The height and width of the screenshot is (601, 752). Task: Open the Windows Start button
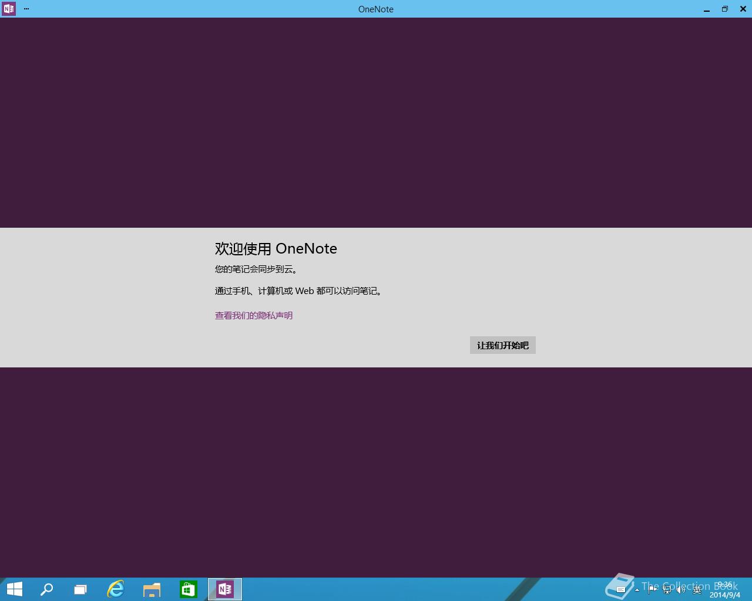click(x=14, y=589)
